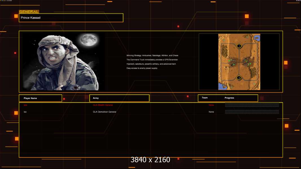Image resolution: width=301 pixels, height=169 pixels.
Task: Click the Winning Strategy text line
Action: pos(152,55)
